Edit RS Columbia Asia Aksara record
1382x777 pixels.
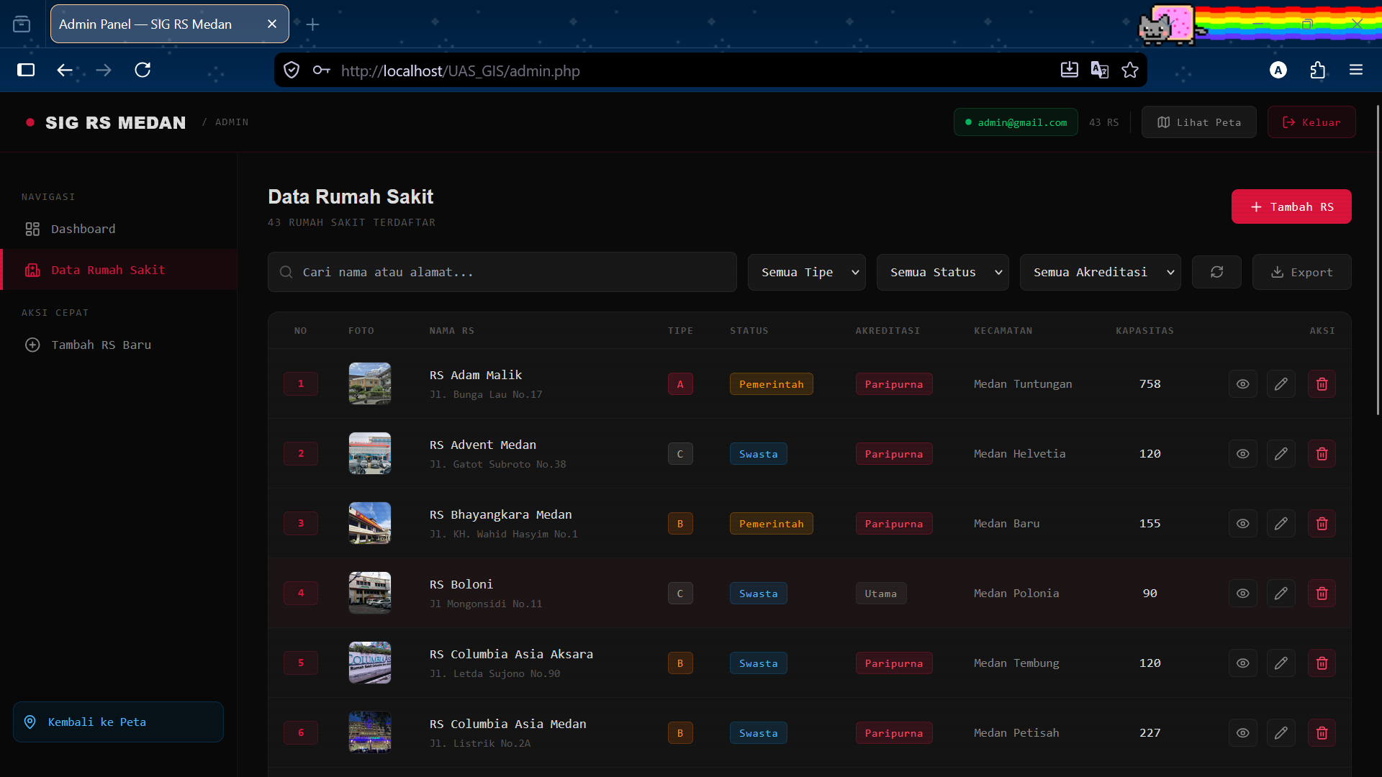(1281, 663)
